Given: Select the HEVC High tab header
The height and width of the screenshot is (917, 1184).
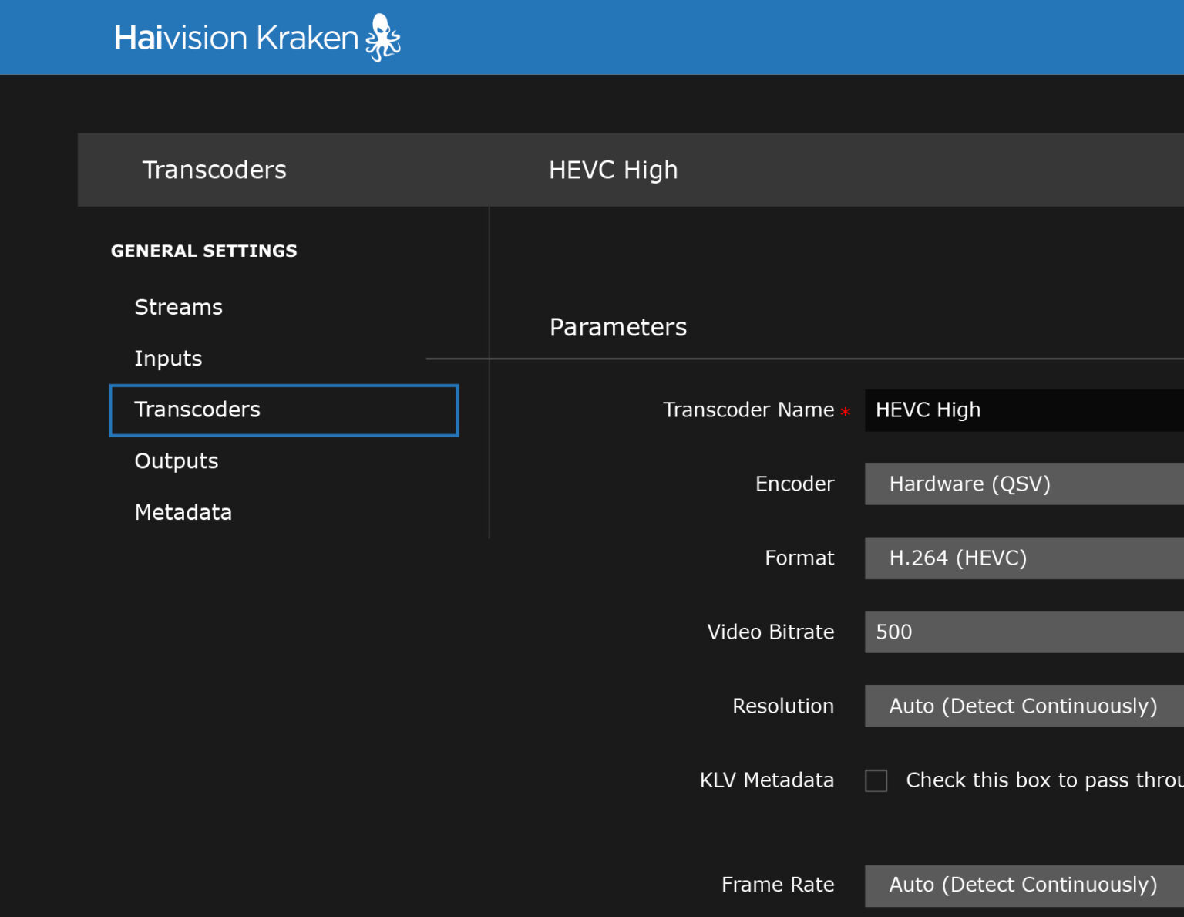Looking at the screenshot, I should tap(614, 170).
